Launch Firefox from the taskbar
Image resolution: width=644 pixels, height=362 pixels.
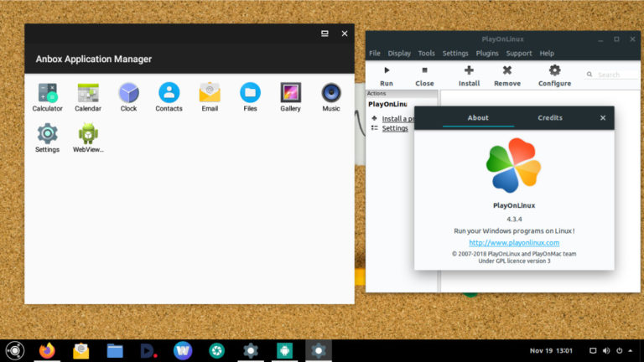click(x=47, y=350)
